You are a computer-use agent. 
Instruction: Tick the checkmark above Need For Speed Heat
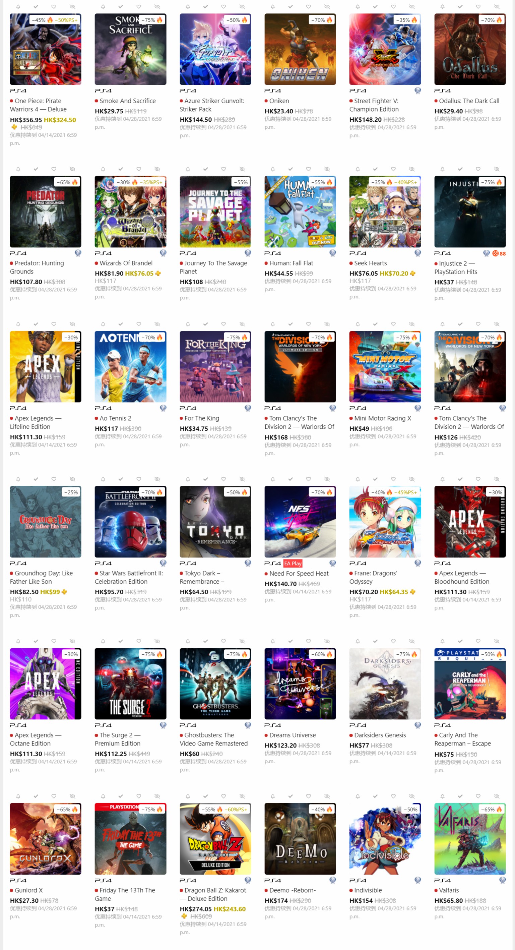tap(291, 479)
